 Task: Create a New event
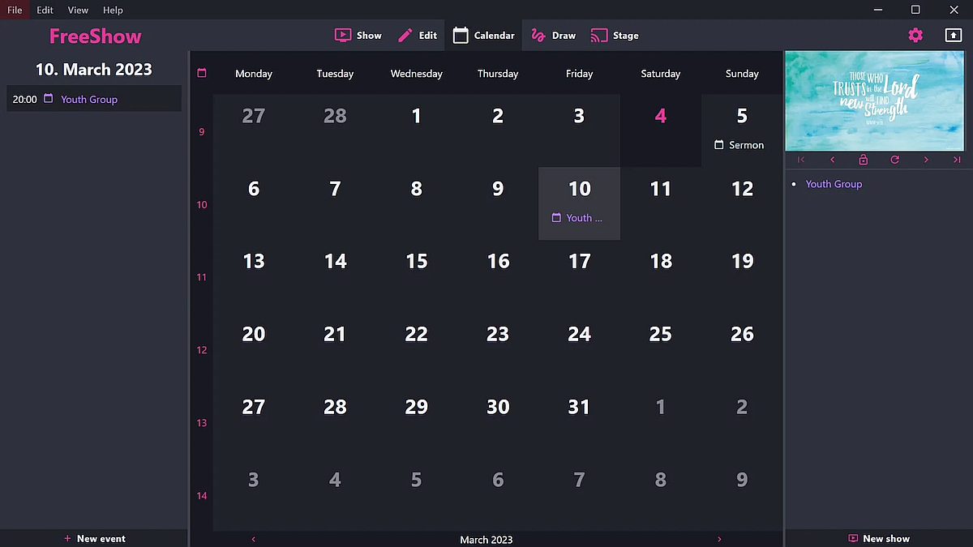coord(94,538)
